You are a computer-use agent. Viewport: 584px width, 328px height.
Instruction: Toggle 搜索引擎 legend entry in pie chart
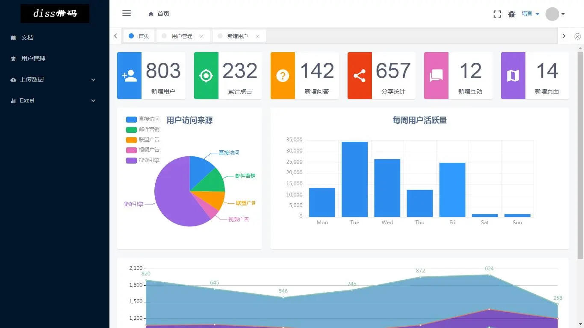(x=143, y=160)
